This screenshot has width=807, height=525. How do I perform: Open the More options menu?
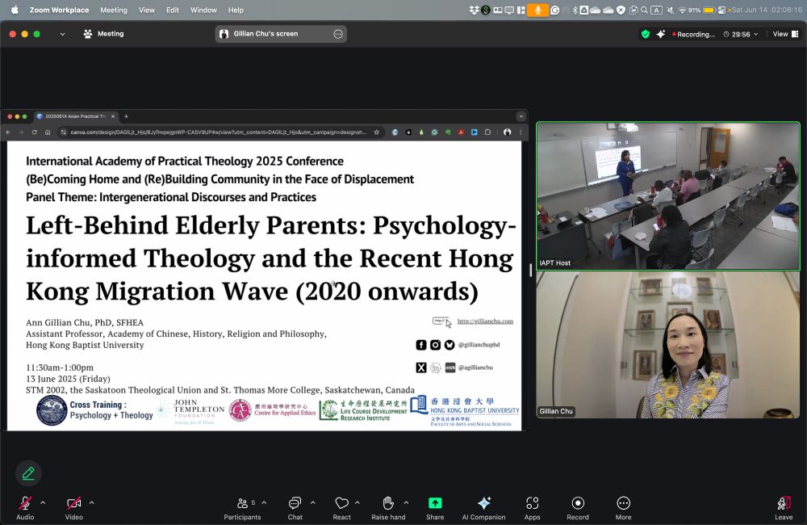click(x=623, y=507)
